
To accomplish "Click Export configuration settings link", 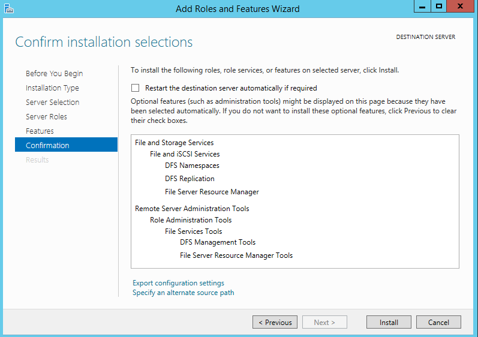I will pyautogui.click(x=178, y=283).
